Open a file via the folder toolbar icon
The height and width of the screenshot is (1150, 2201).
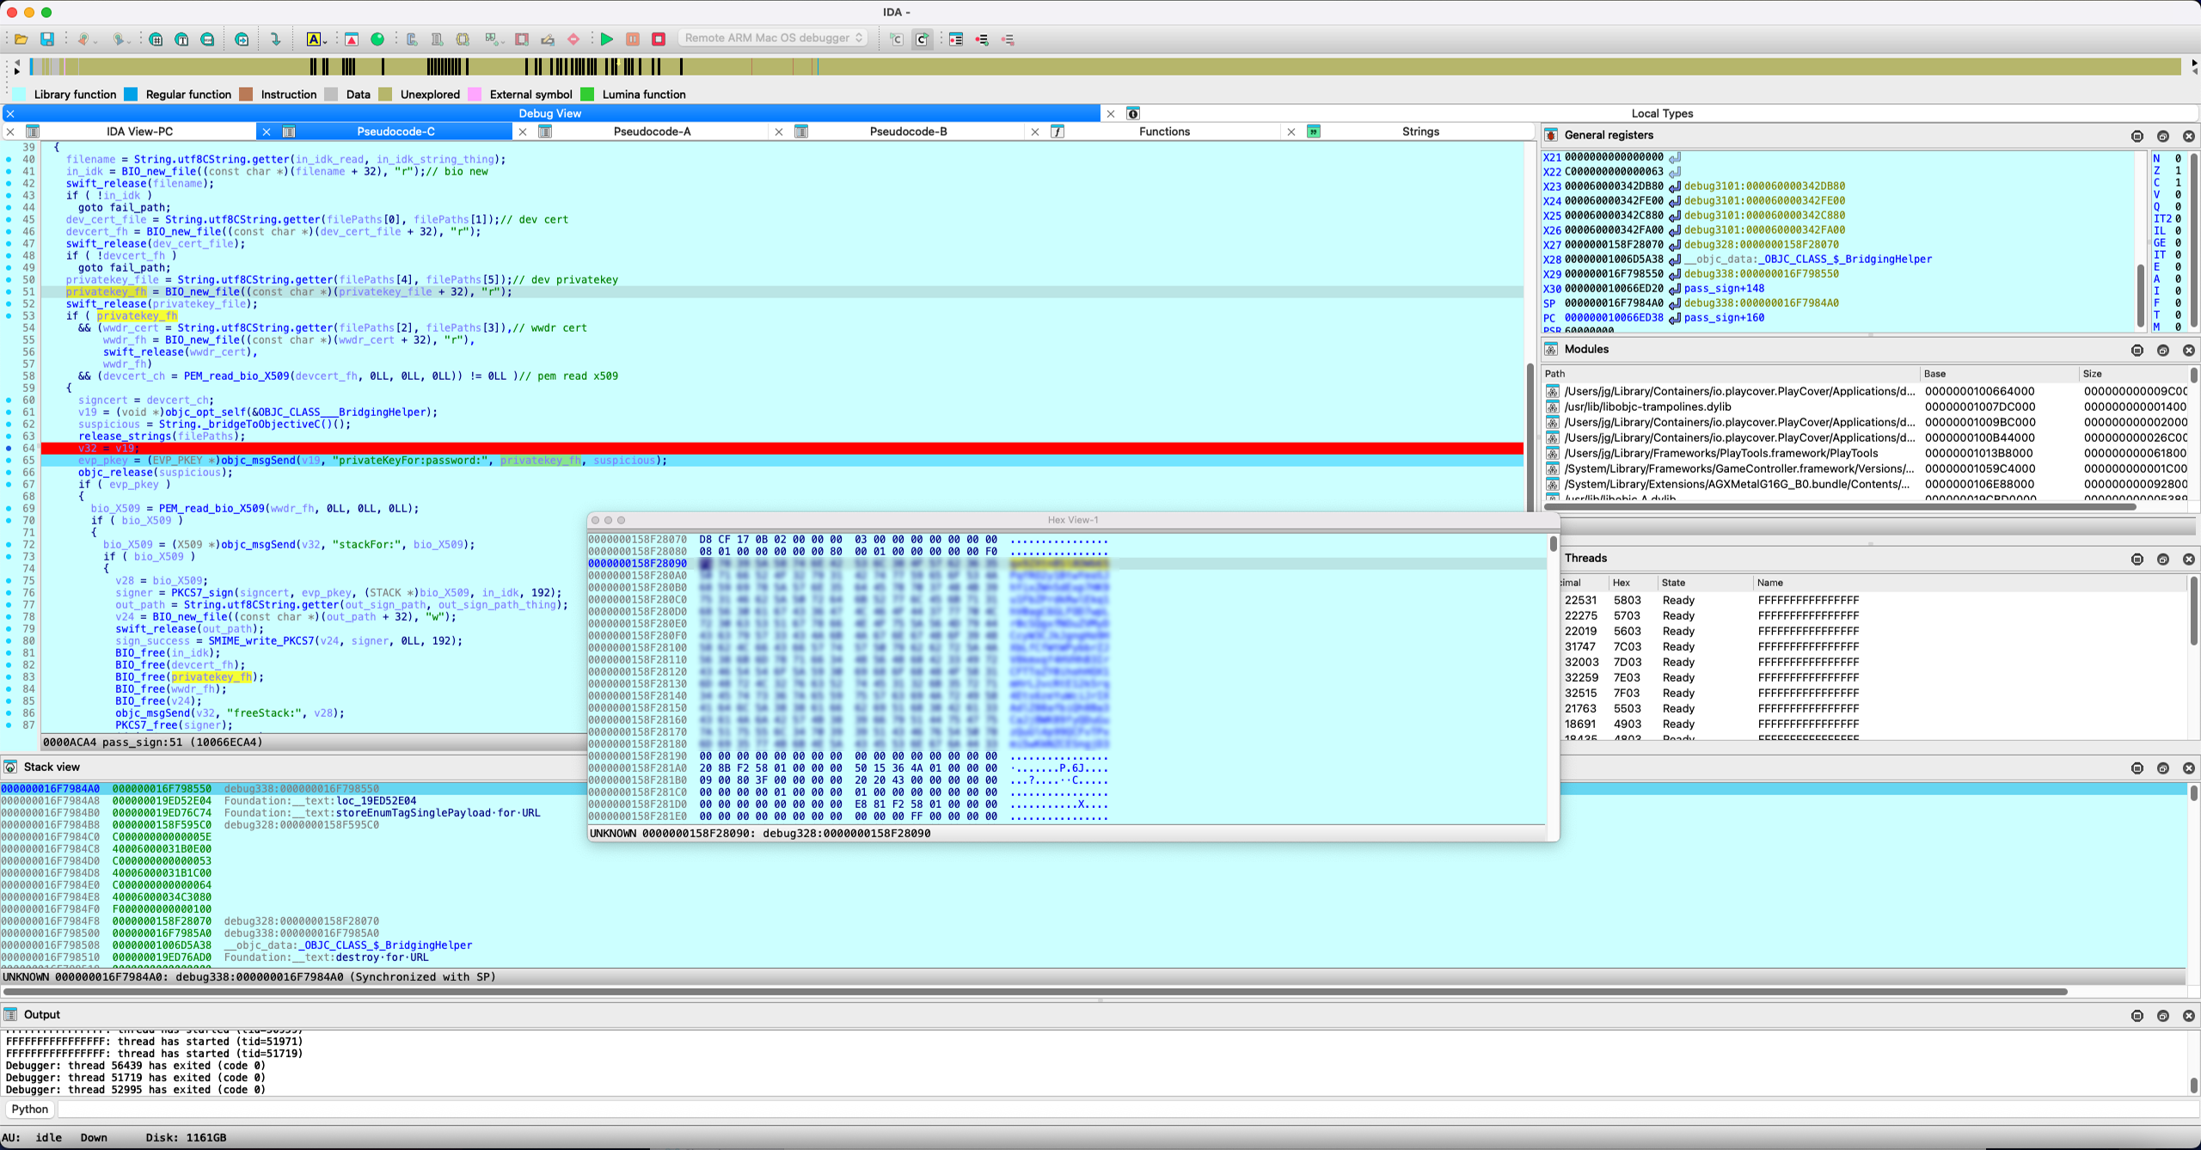(20, 39)
